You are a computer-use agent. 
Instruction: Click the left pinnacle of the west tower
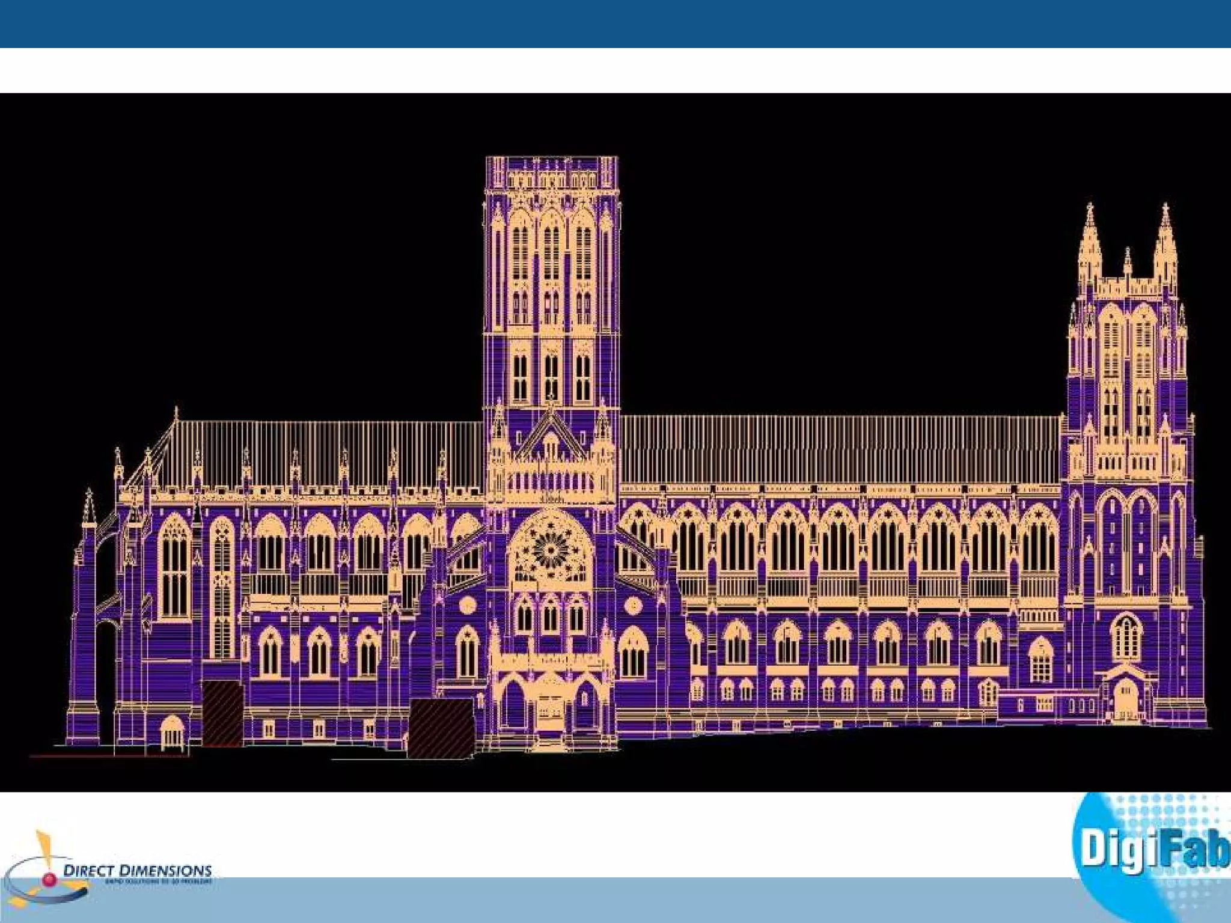[1089, 246]
